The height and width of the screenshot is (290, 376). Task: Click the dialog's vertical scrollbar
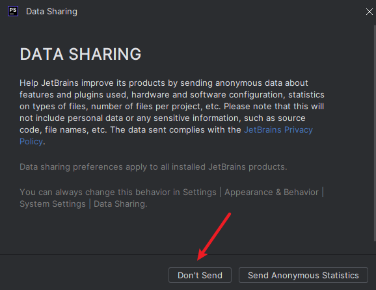coord(375,133)
